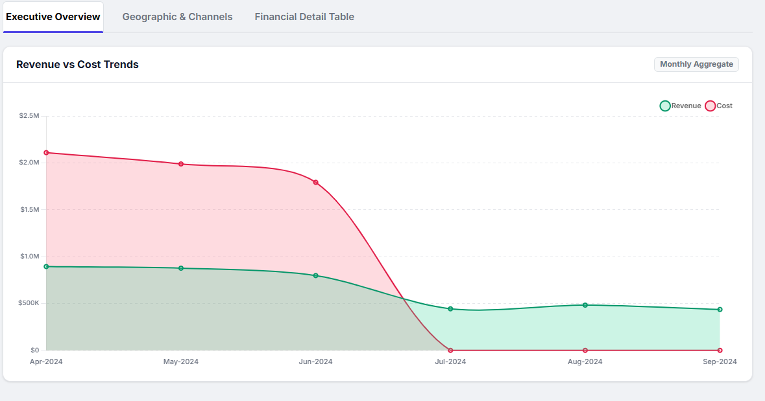This screenshot has height=401, width=765.
Task: Switch to the Geographic & Channels tab
Action: [x=177, y=16]
